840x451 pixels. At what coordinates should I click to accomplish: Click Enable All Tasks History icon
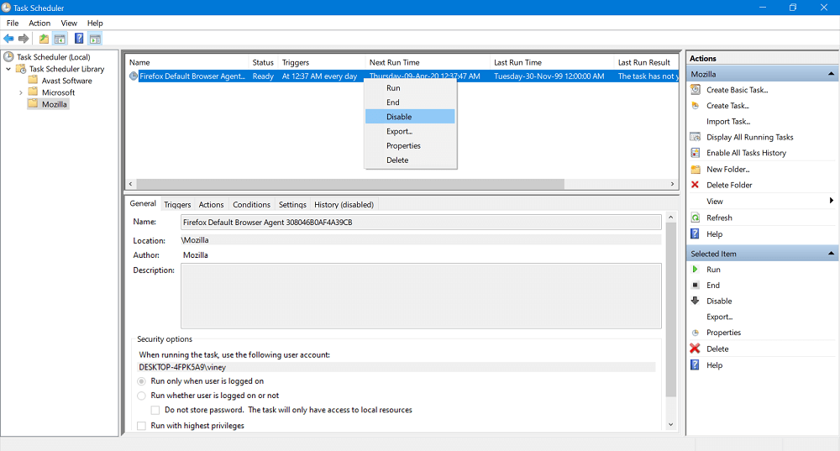[696, 153]
